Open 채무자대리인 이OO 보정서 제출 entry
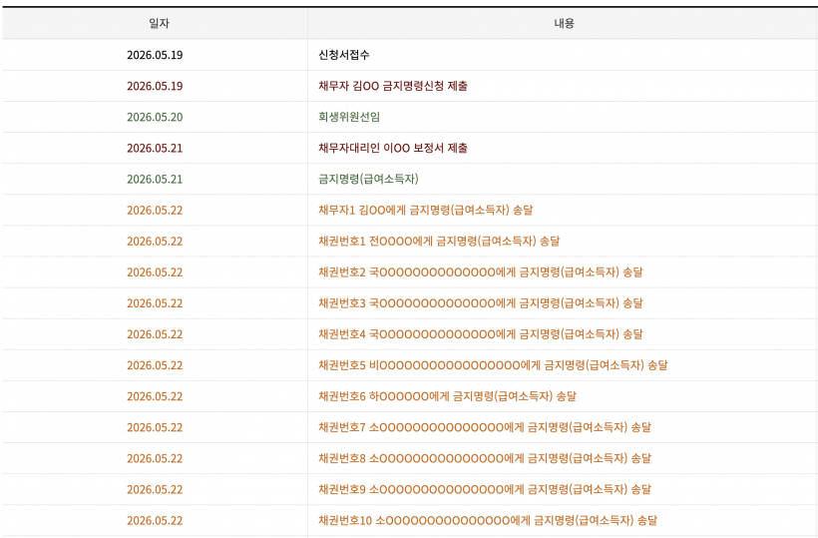This screenshot has width=818, height=538. click(393, 148)
